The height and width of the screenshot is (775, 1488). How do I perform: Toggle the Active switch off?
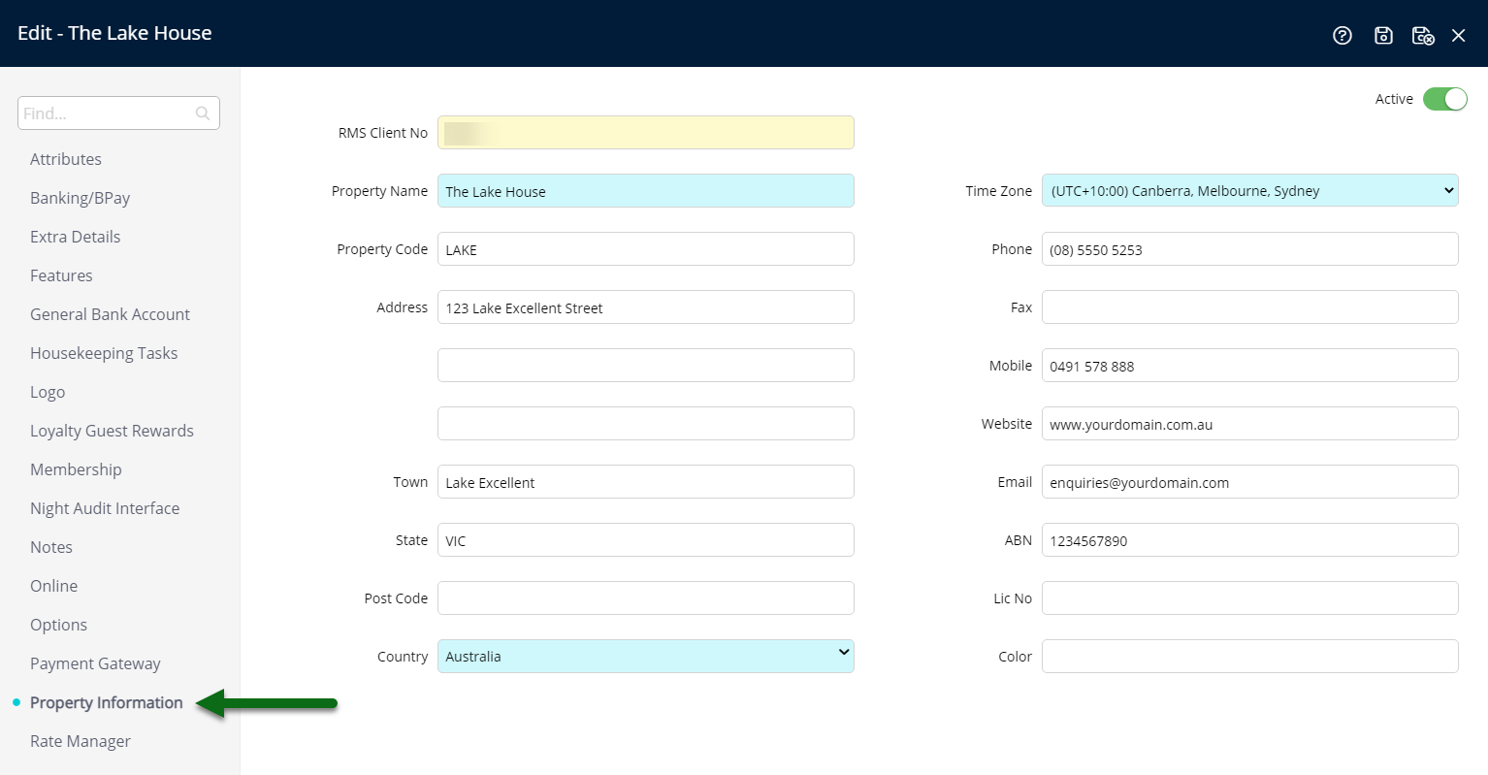point(1444,99)
